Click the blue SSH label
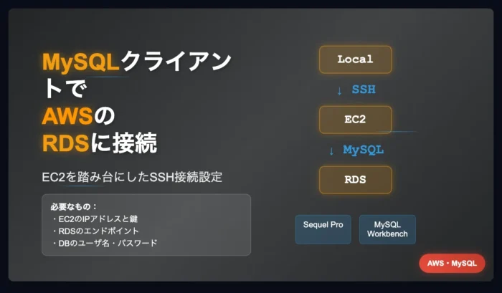The image size is (502, 293). point(364,90)
